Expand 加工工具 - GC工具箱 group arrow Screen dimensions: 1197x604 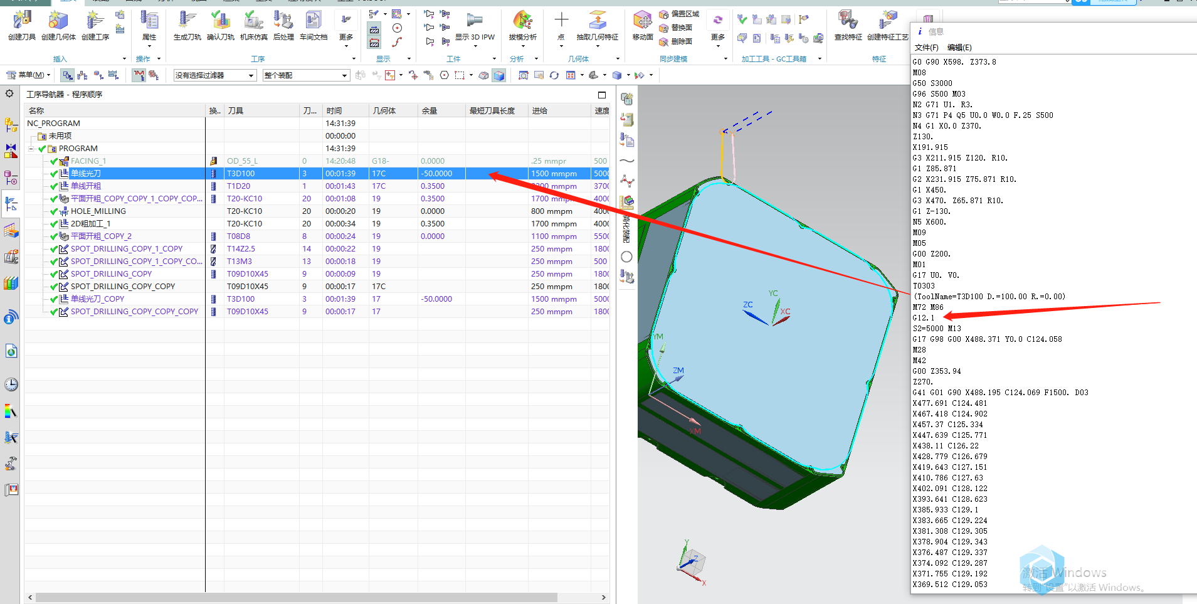[x=820, y=59]
